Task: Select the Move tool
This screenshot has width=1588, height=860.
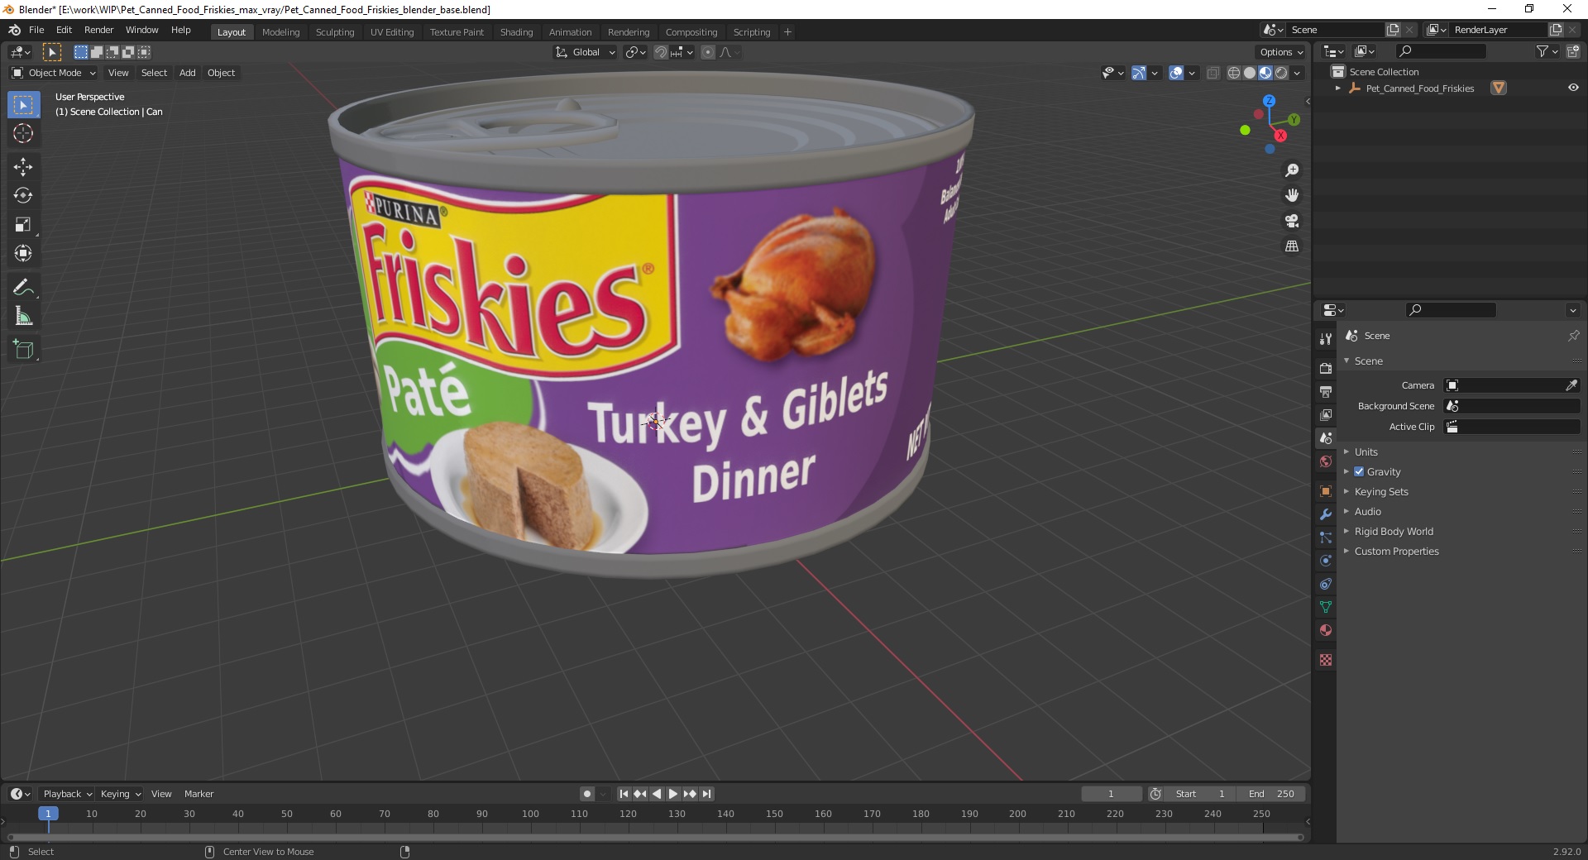Action: pos(23,166)
